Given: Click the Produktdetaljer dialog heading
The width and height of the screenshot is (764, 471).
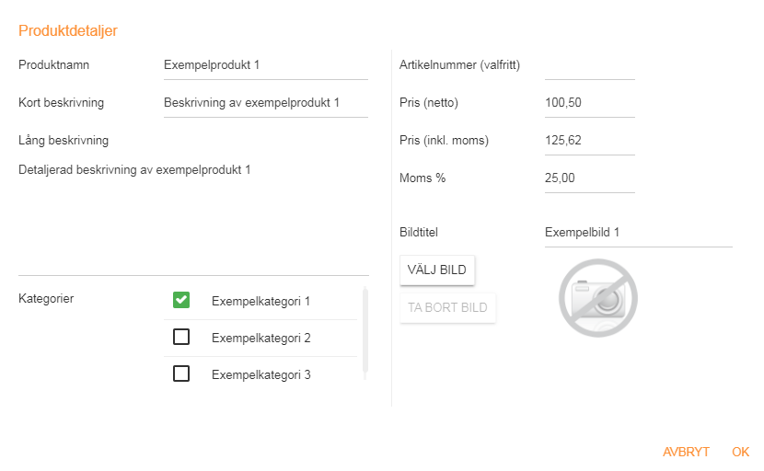Looking at the screenshot, I should click(x=68, y=30).
